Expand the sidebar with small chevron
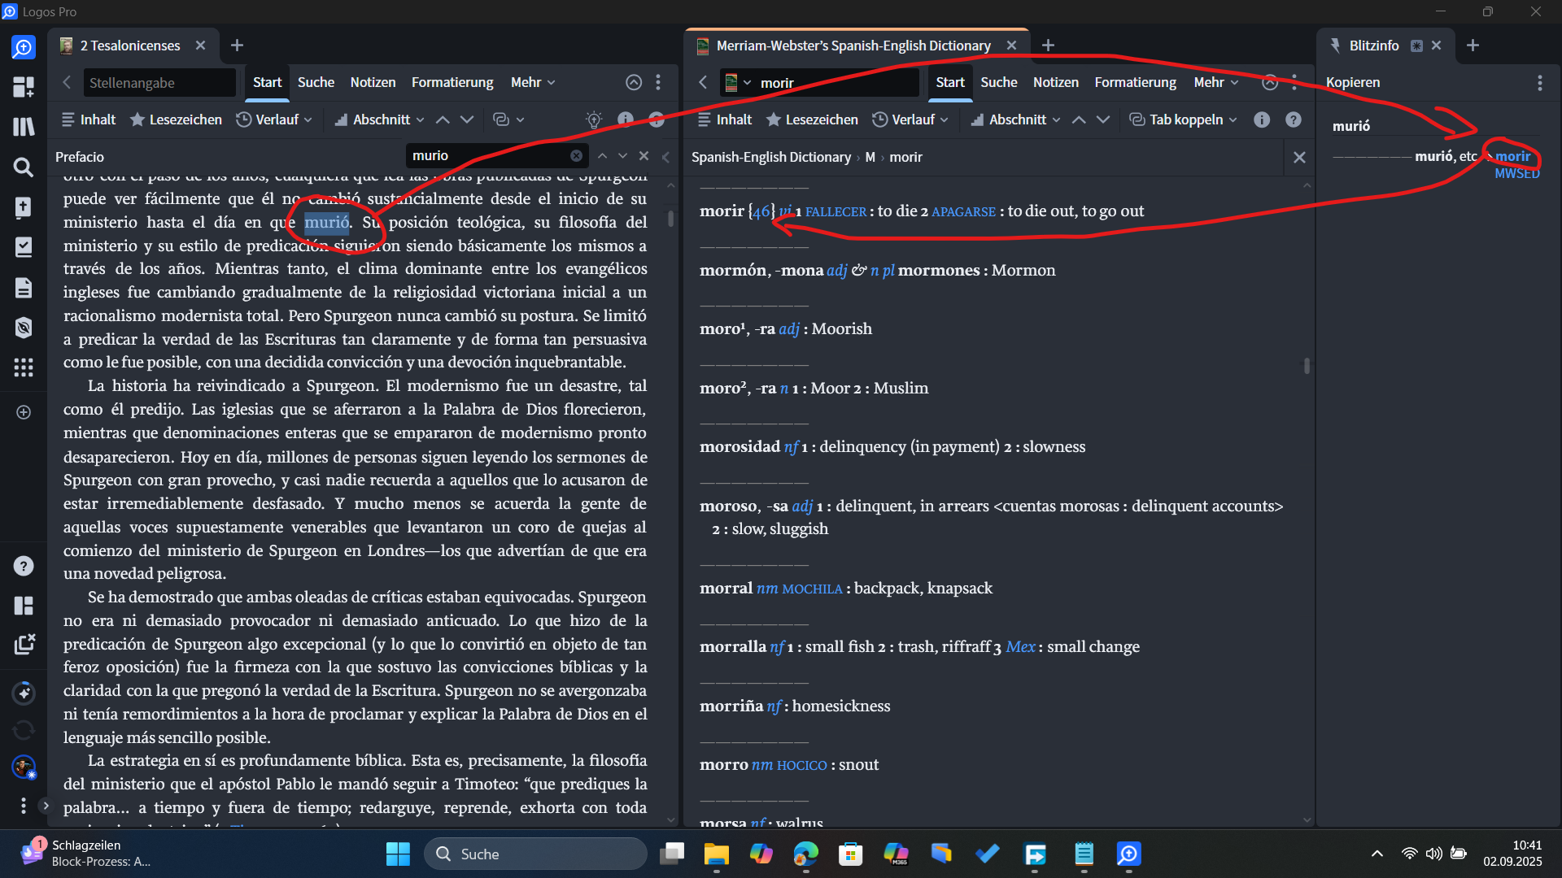1562x878 pixels. coord(46,806)
